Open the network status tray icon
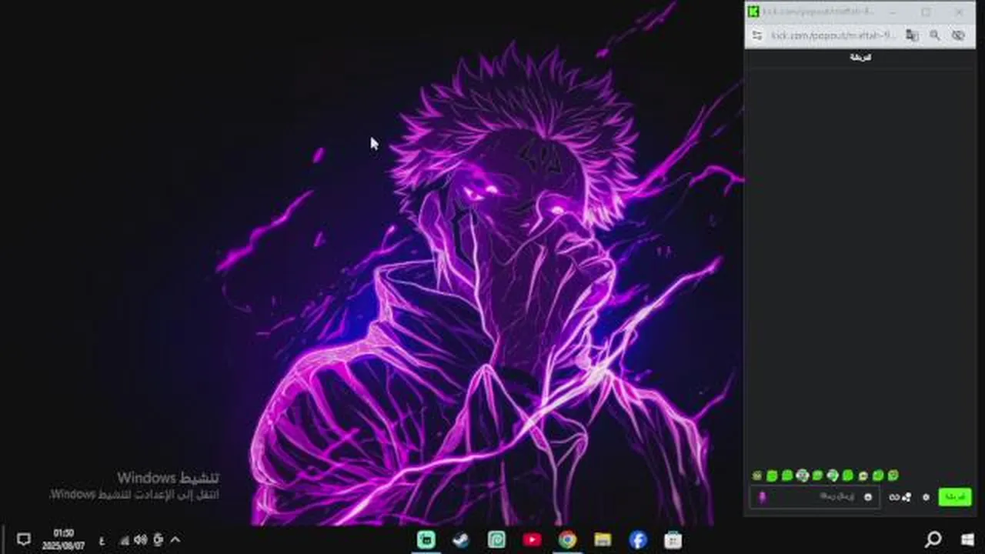 123,540
